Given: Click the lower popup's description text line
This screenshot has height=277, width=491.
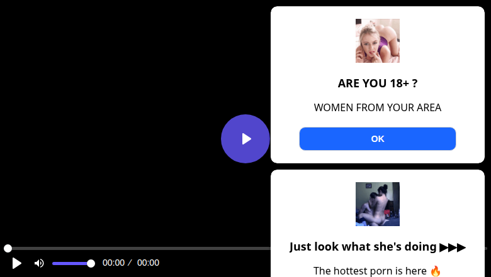Looking at the screenshot, I should [370, 271].
